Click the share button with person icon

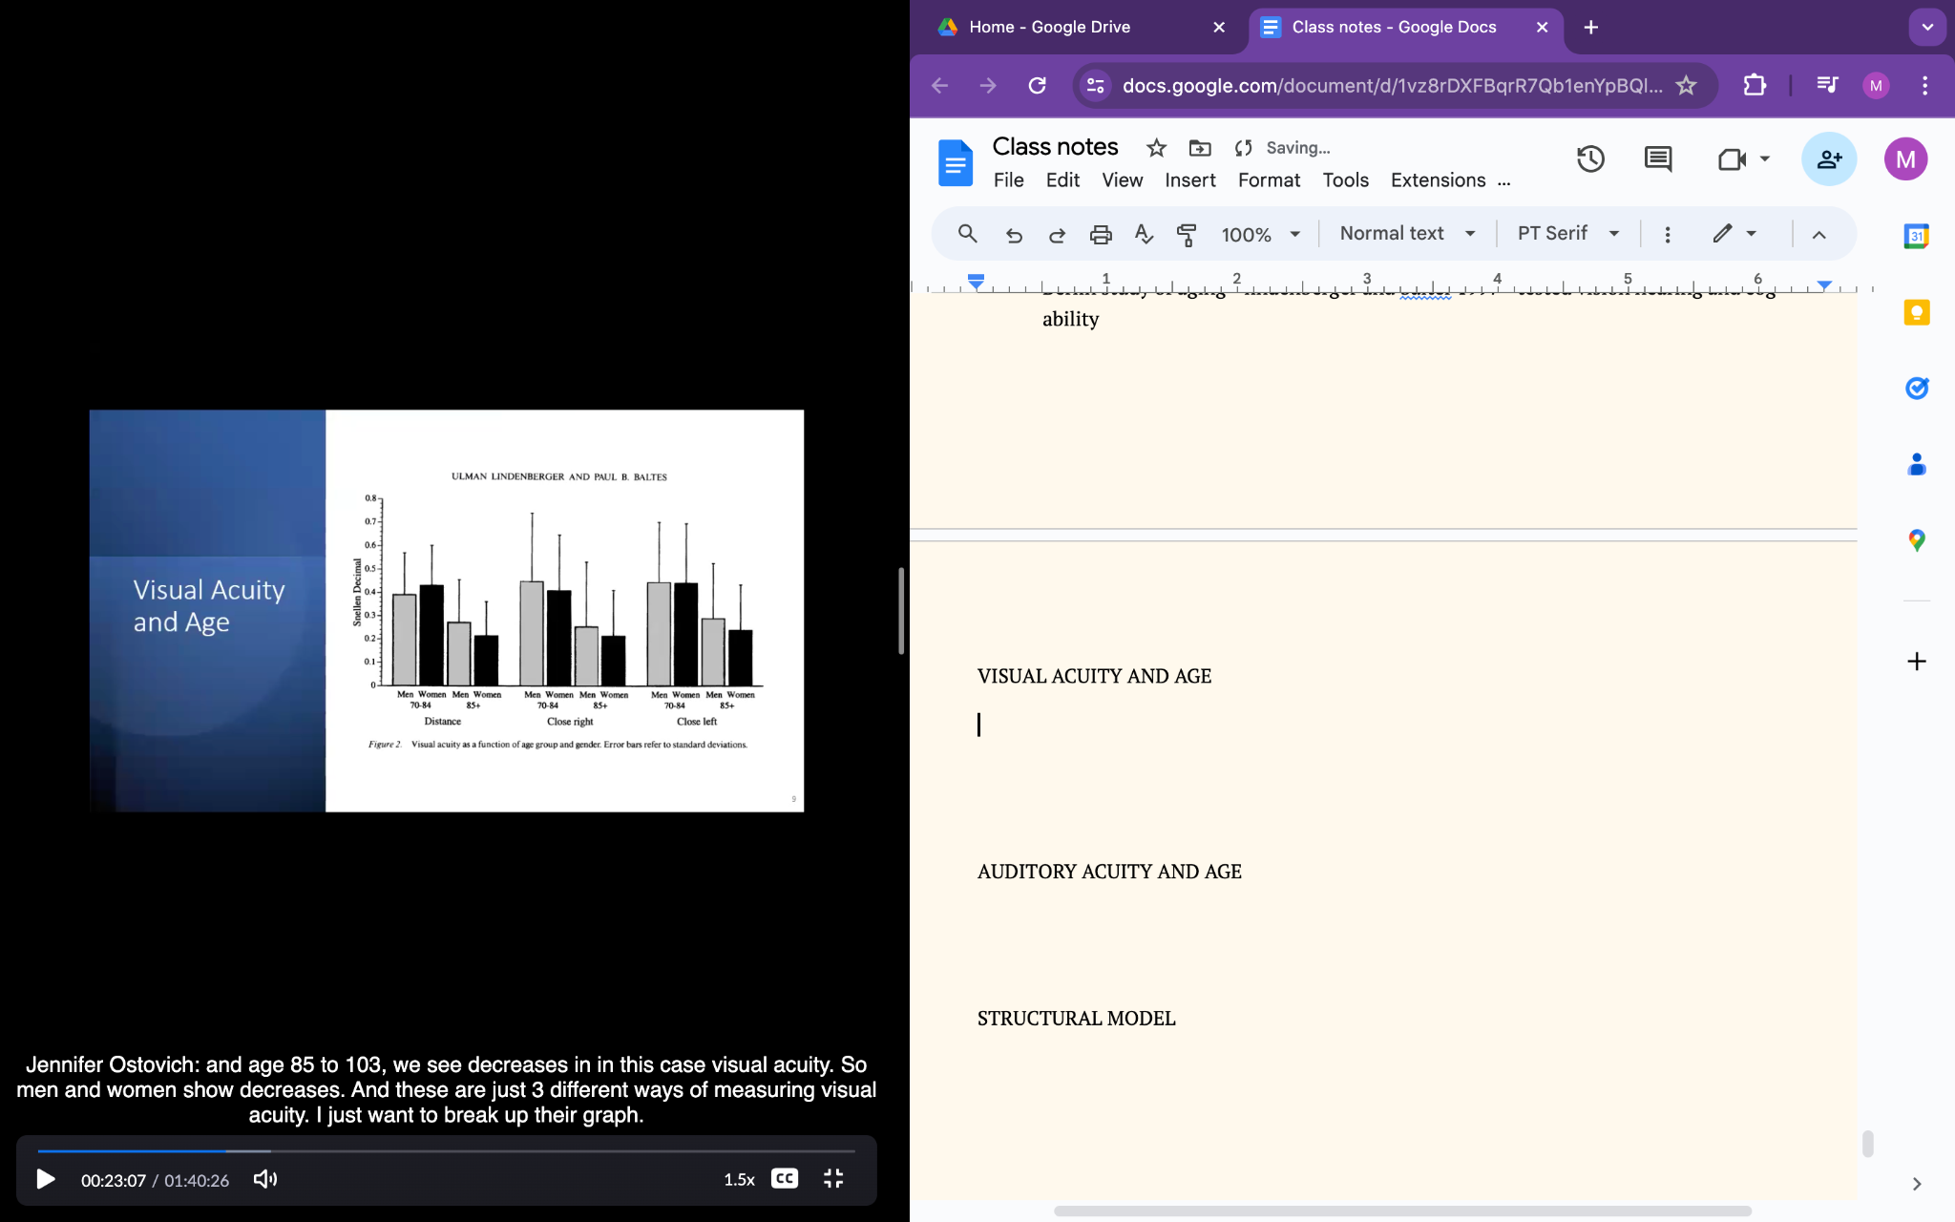click(1828, 159)
